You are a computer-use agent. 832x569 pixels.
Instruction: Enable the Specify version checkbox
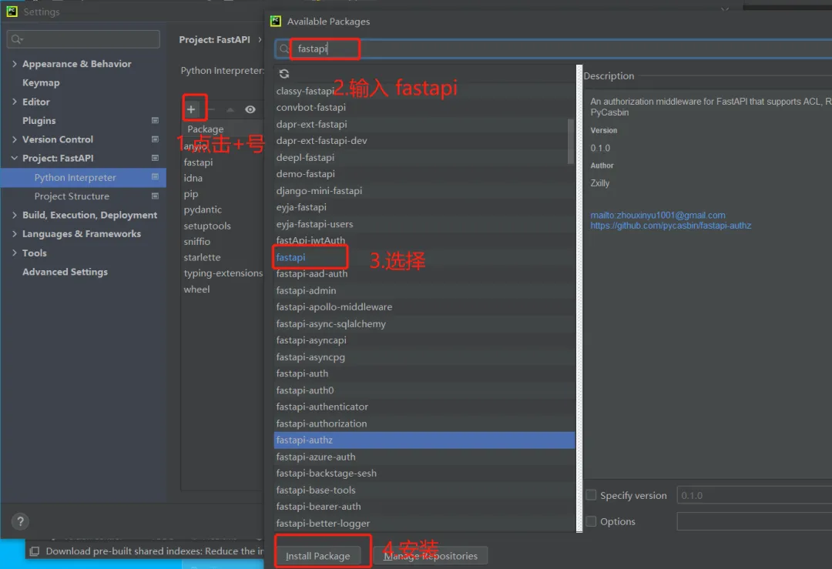[591, 495]
